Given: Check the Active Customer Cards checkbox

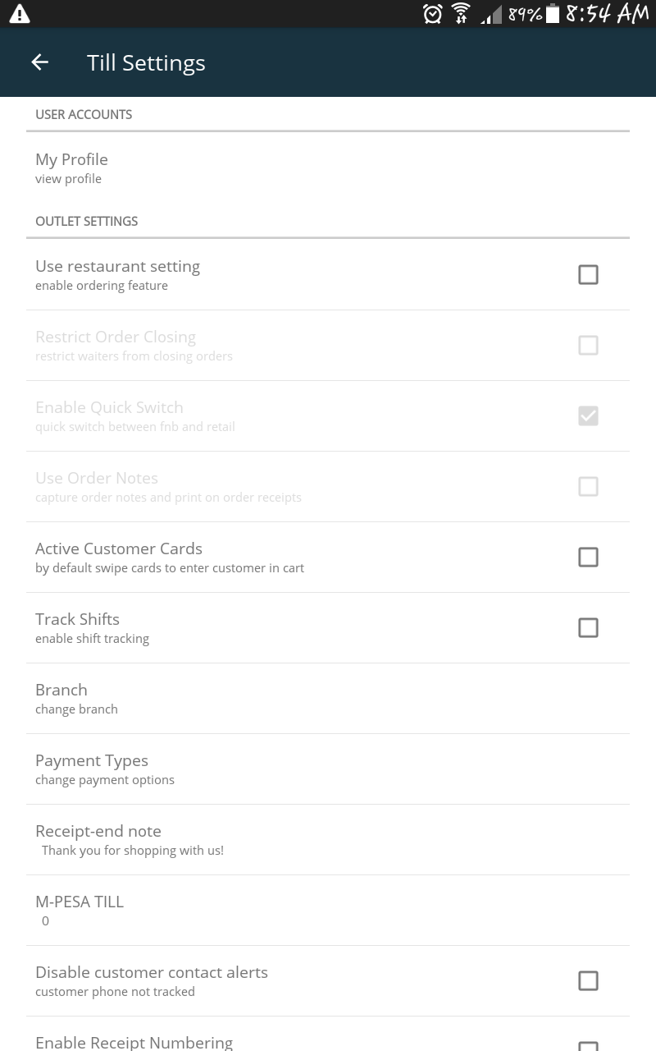Looking at the screenshot, I should click(x=588, y=557).
